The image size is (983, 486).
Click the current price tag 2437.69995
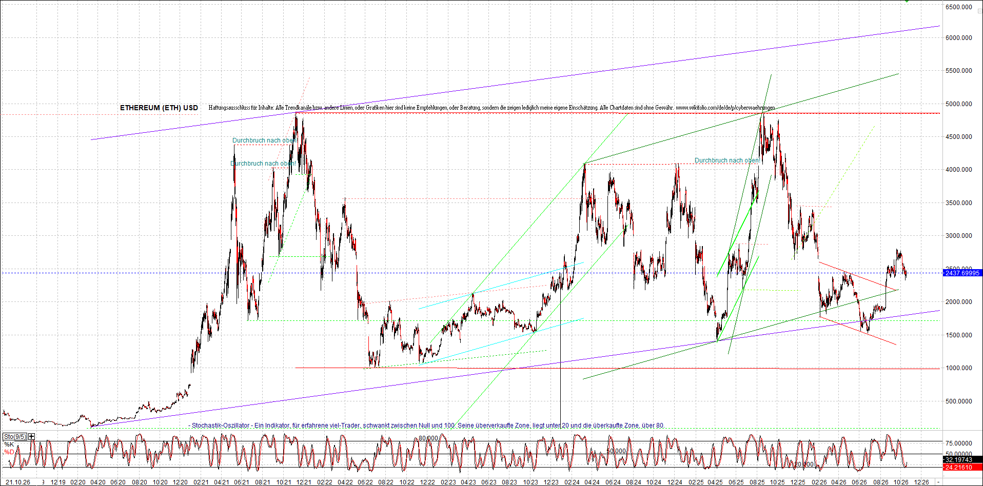pyautogui.click(x=962, y=273)
